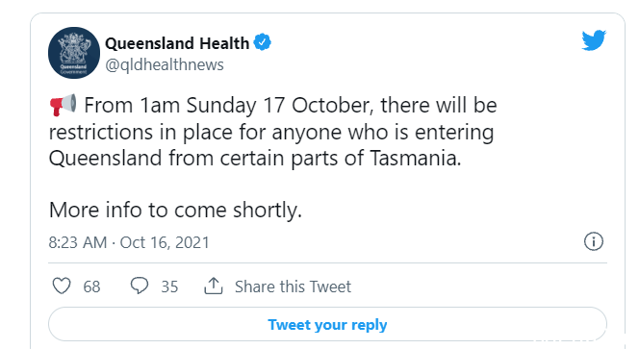Image resolution: width=639 pixels, height=349 pixels.
Task: Open the Twitter bird logo
Action: [x=594, y=40]
